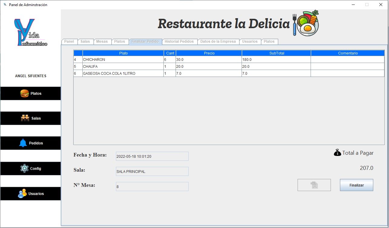Open the Panel tab
Screen dimensions: 389x228
click(x=69, y=41)
